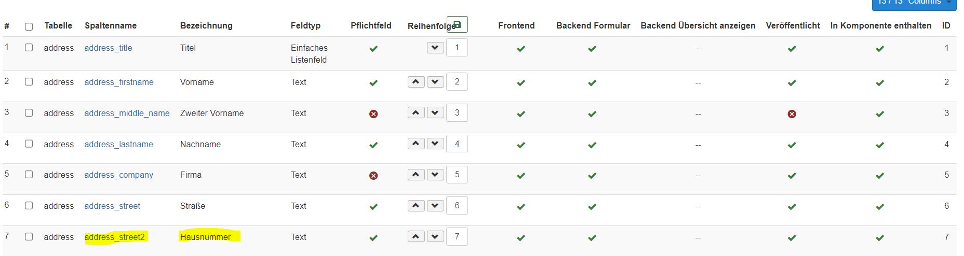Click order input field of address_lastname
Viewport: 964px width, 256px height.
pyautogui.click(x=457, y=144)
